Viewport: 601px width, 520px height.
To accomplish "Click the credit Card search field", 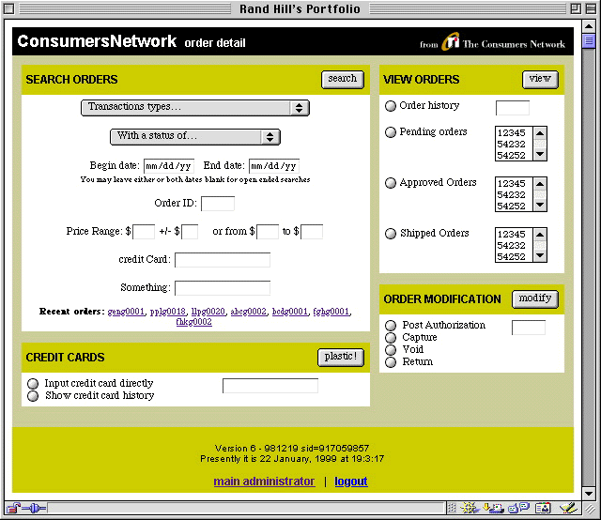I will [223, 260].
